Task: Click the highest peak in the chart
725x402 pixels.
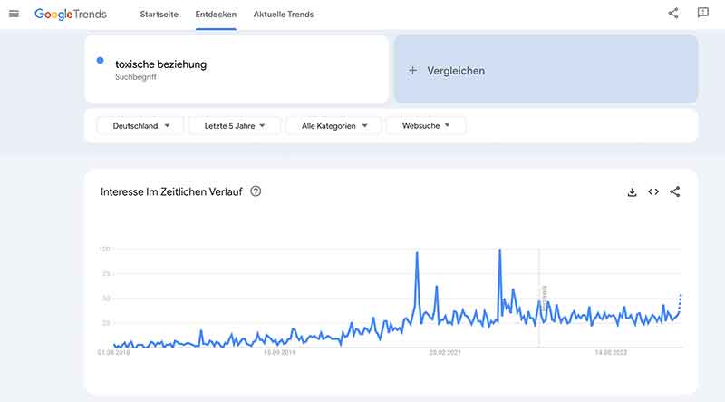Action: (500, 250)
